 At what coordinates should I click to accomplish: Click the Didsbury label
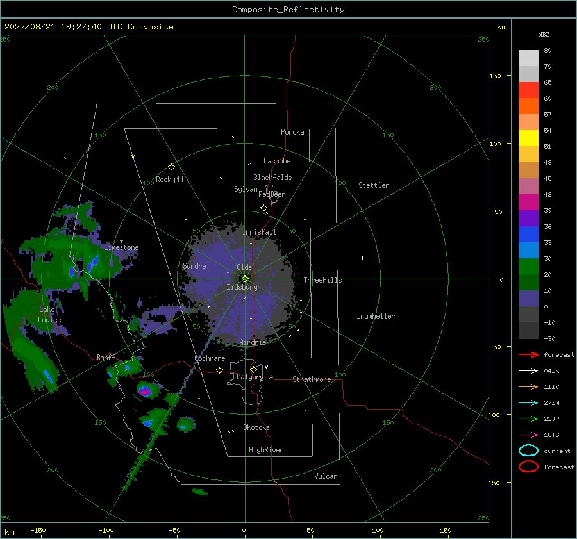tap(242, 287)
